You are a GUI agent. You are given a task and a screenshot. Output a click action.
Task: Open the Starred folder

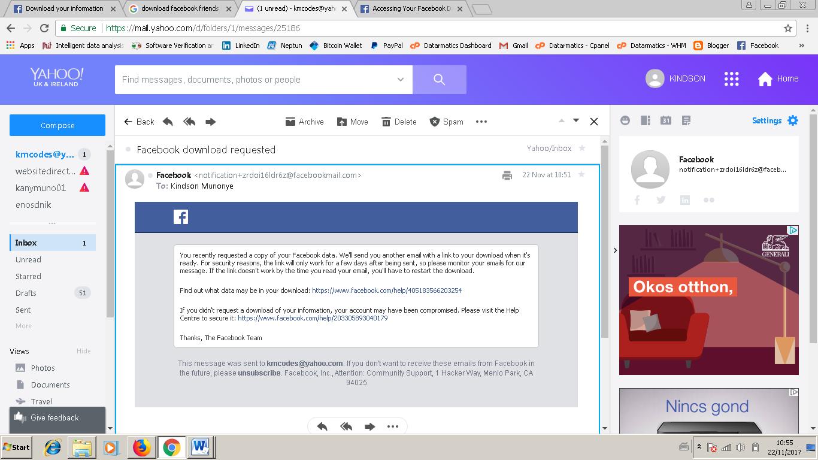click(x=28, y=276)
